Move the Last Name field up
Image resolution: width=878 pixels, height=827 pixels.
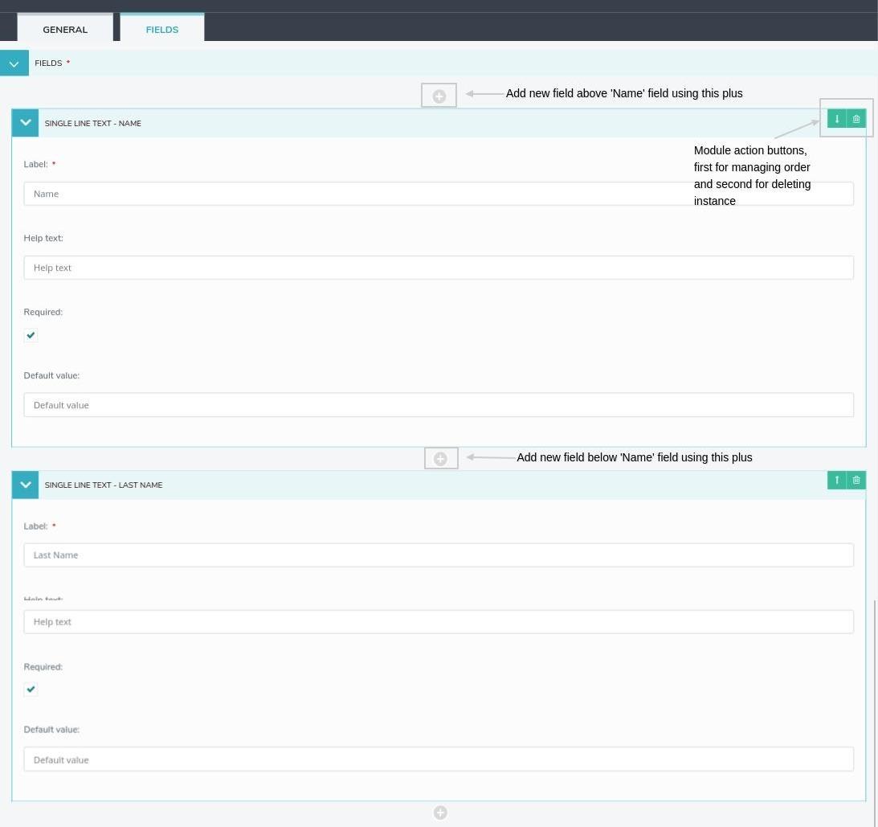[x=836, y=480]
